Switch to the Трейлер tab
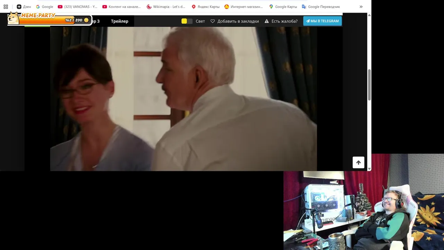 pyautogui.click(x=120, y=21)
